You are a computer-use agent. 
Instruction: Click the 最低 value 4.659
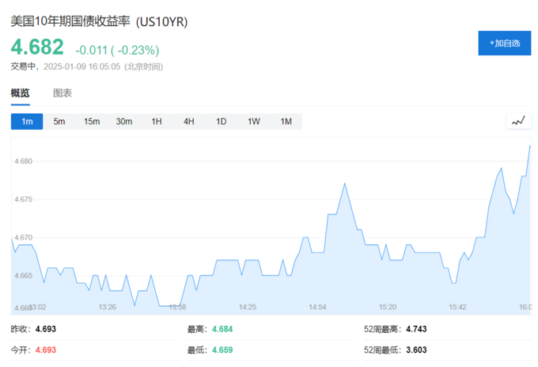tap(222, 350)
